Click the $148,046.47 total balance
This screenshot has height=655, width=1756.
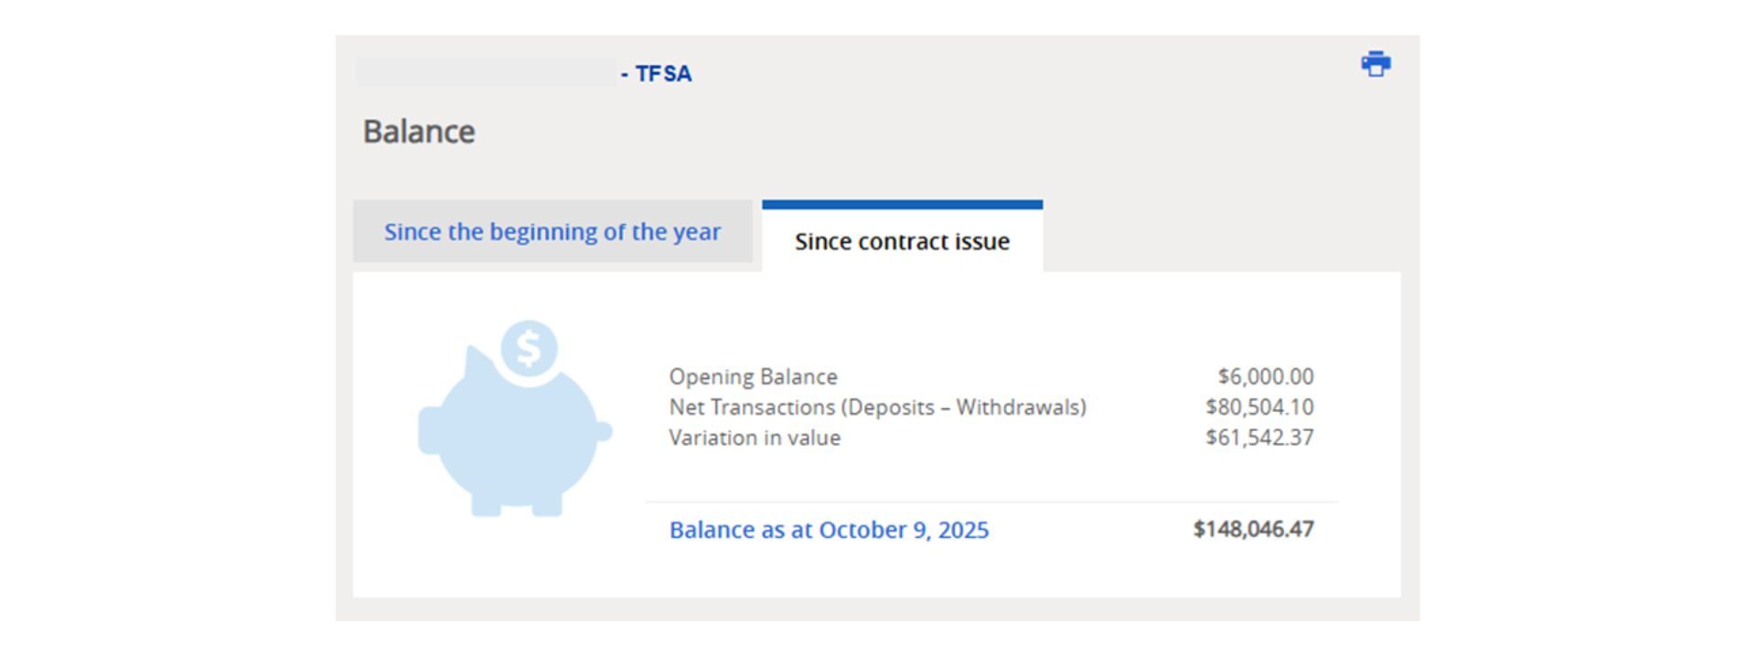coord(1253,530)
